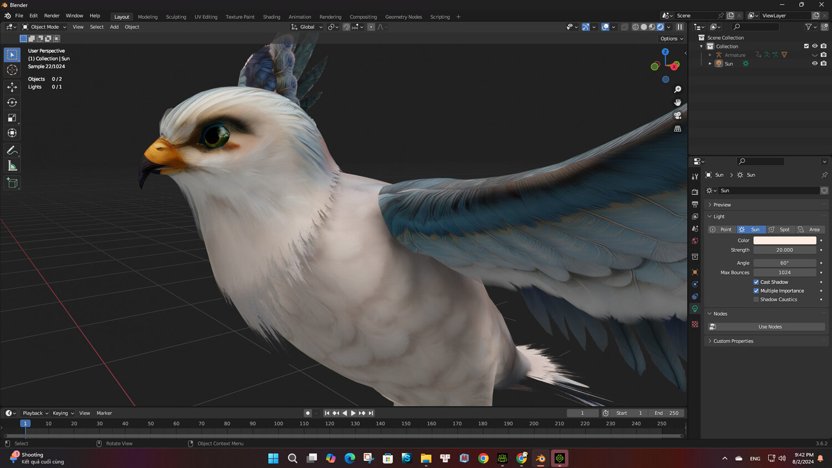Screen dimensions: 832x468
Task: Open the Object Mode dropdown
Action: coord(44,27)
